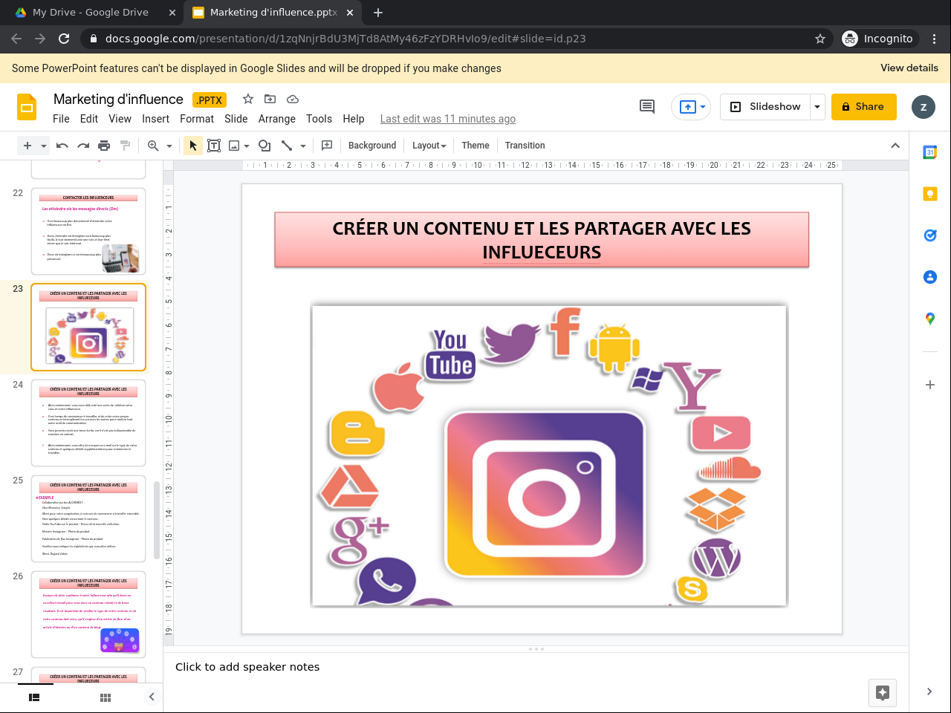Open the line type dropdown arrow

[x=303, y=146]
